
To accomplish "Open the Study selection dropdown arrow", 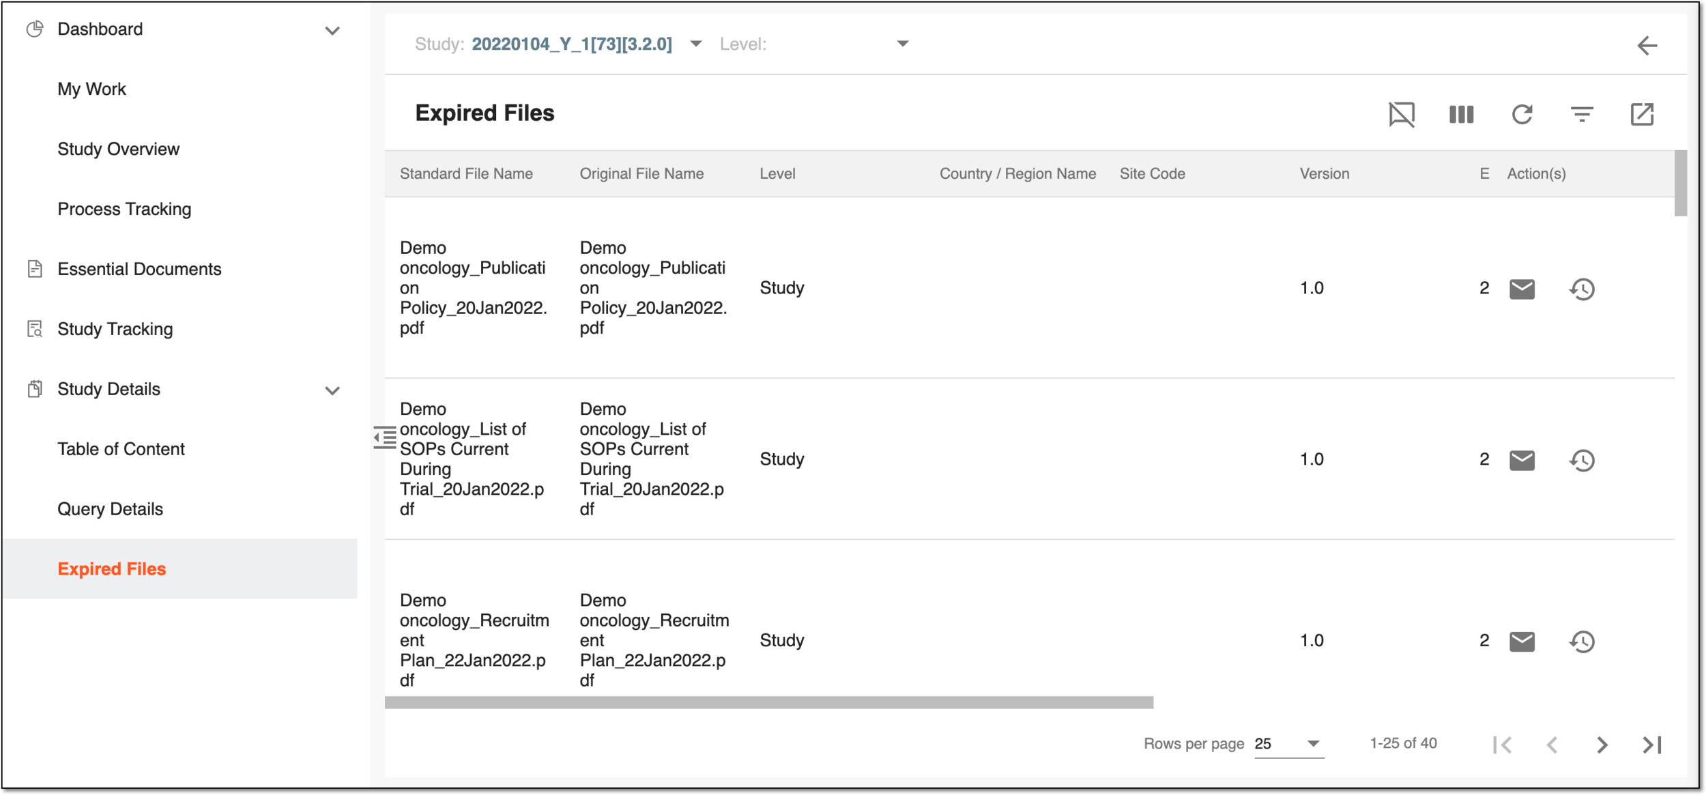I will 695,44.
